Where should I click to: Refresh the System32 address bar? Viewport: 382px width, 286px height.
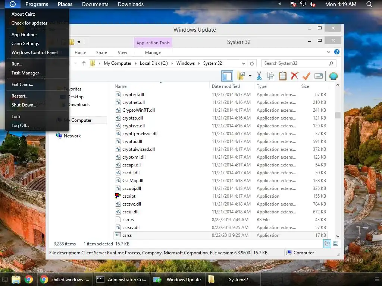point(252,63)
